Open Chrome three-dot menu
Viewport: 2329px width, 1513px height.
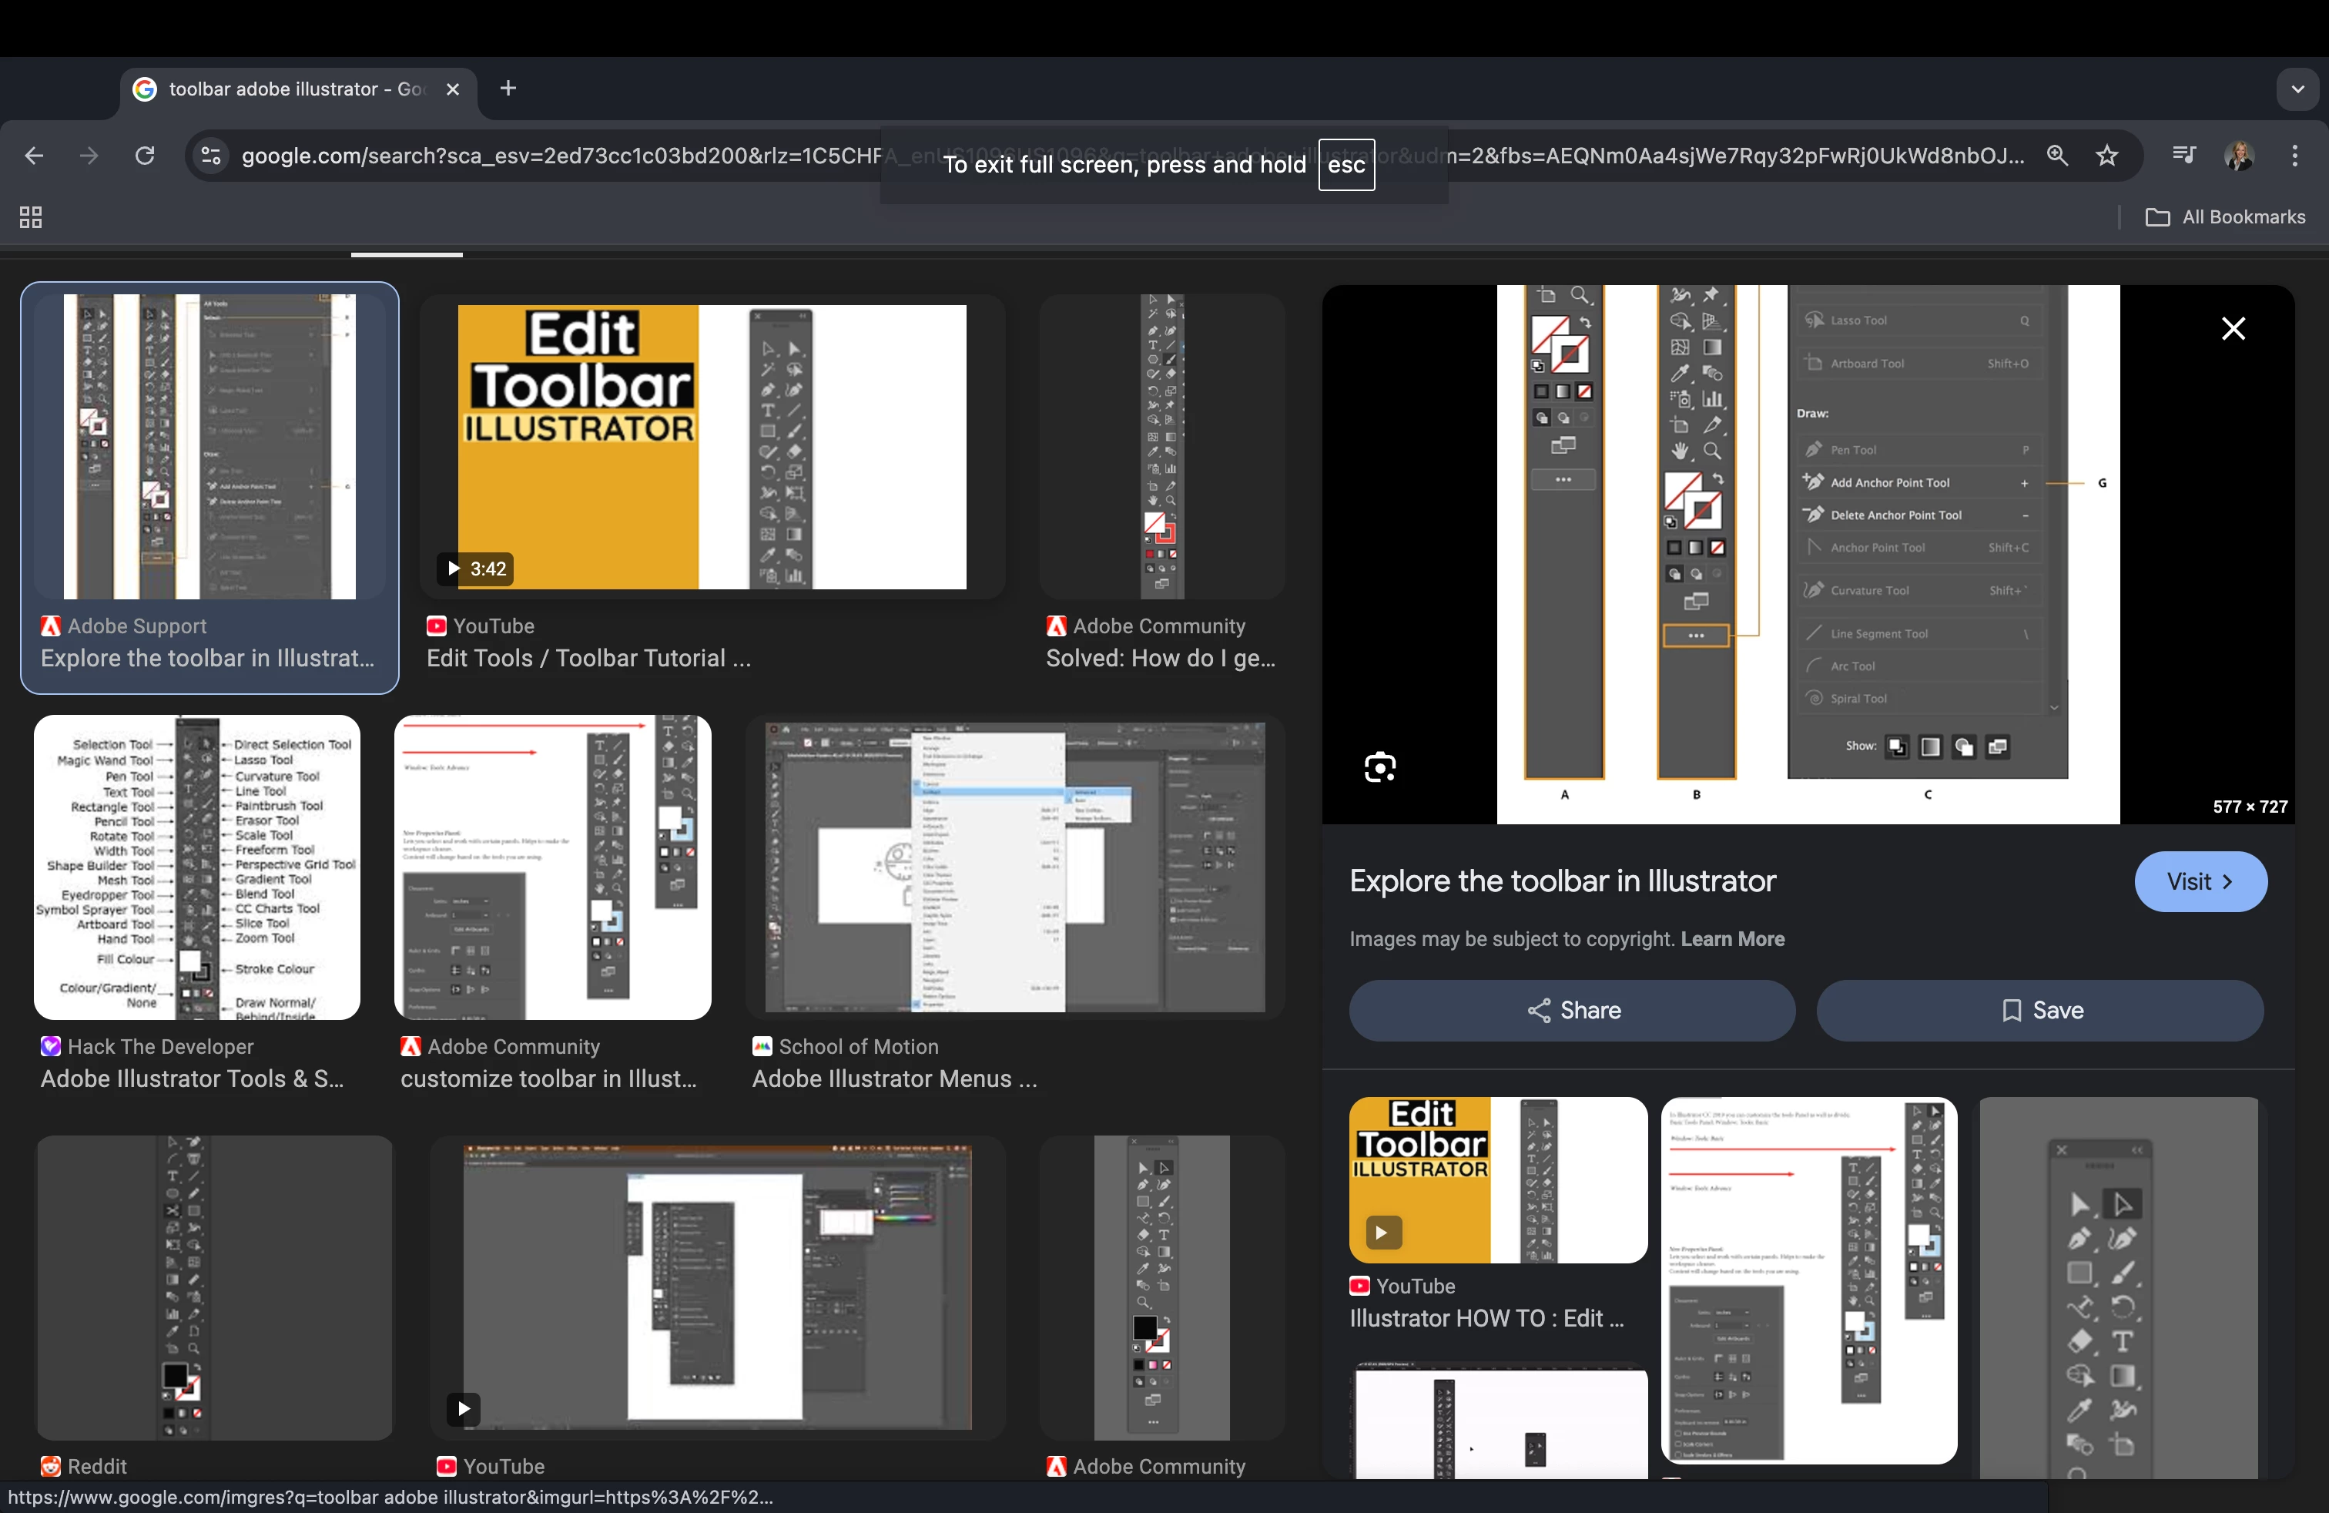click(2294, 156)
